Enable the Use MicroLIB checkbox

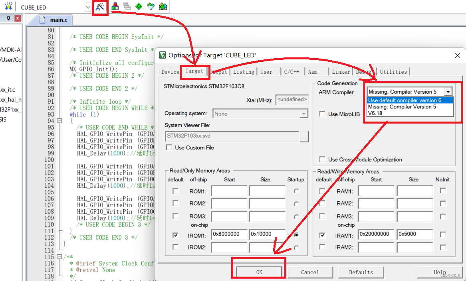click(x=322, y=114)
